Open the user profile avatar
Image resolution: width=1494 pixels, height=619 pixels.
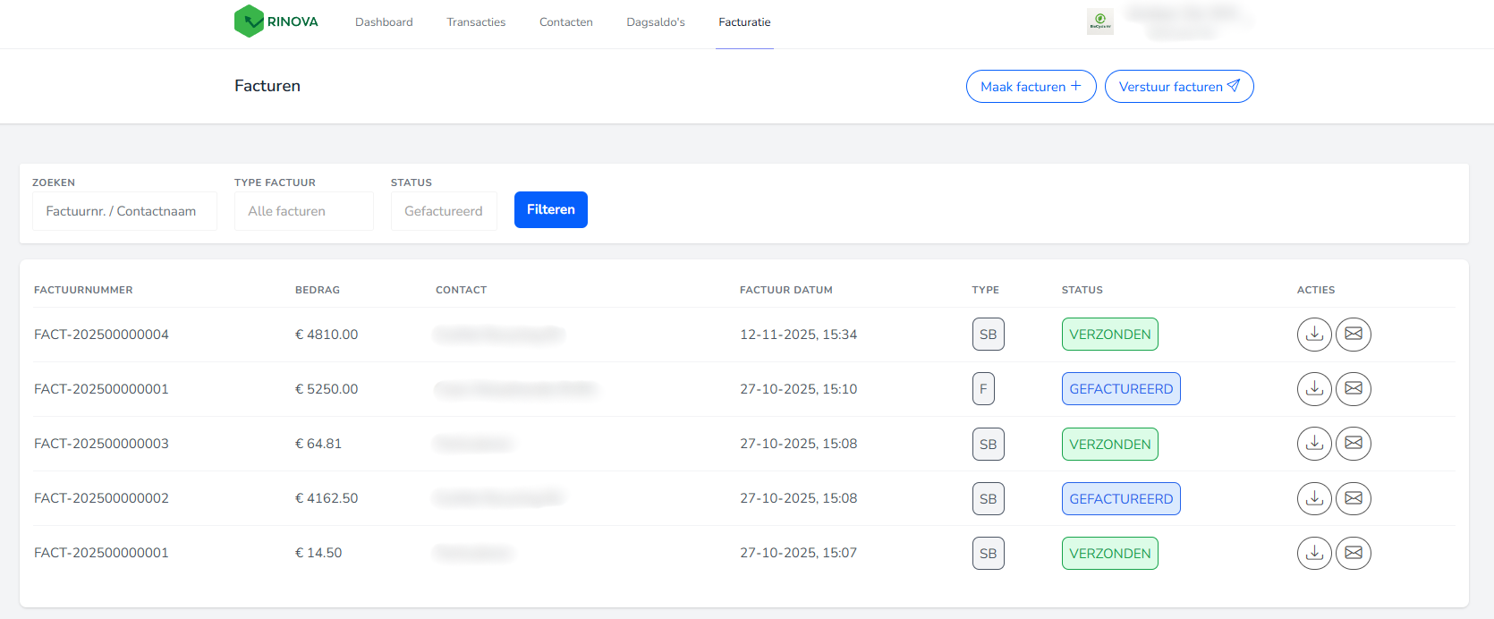(1099, 21)
